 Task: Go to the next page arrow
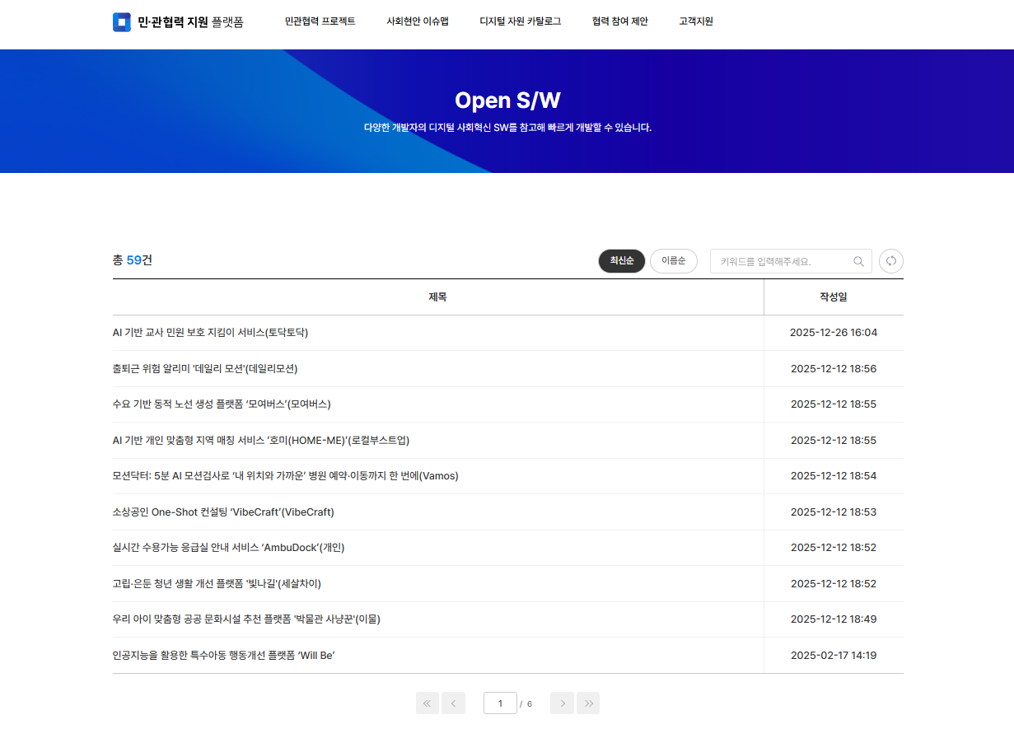coord(562,703)
